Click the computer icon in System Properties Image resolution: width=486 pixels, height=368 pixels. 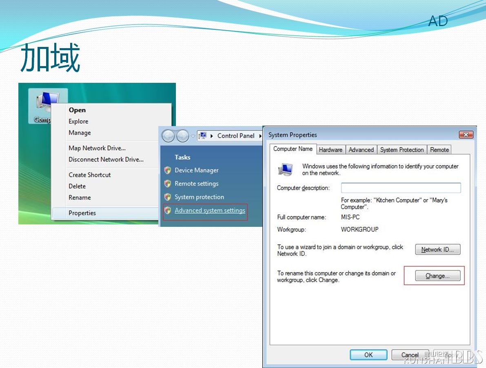click(x=285, y=169)
